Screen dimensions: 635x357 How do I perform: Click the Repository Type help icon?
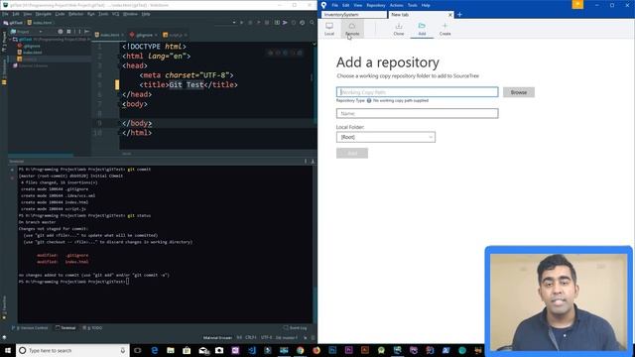[369, 100]
